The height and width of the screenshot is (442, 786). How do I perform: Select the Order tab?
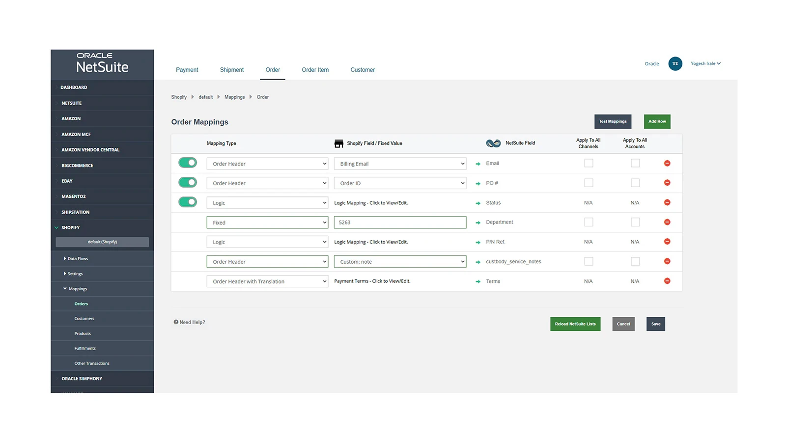(273, 70)
